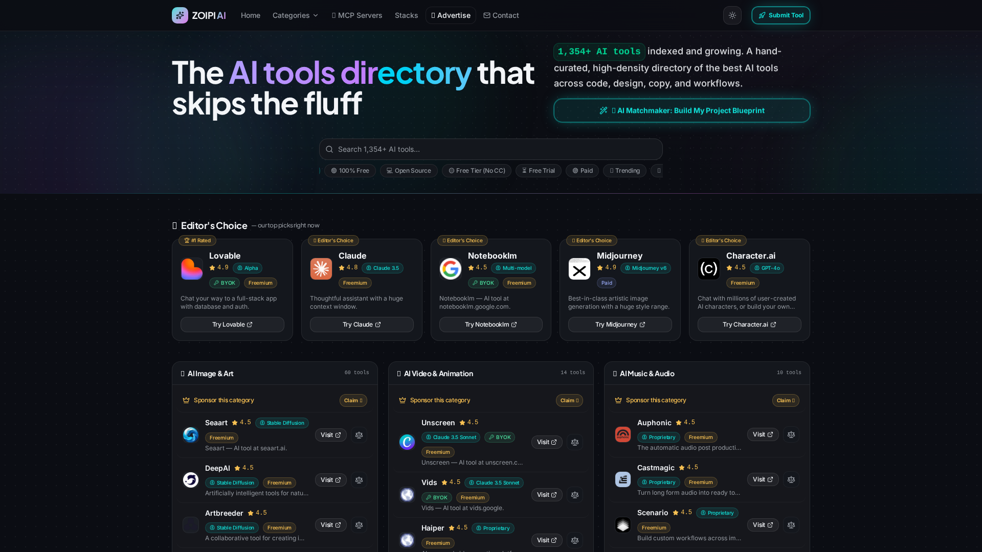Add Seaart to compare via scales icon
Image resolution: width=982 pixels, height=552 pixels.
tap(359, 435)
